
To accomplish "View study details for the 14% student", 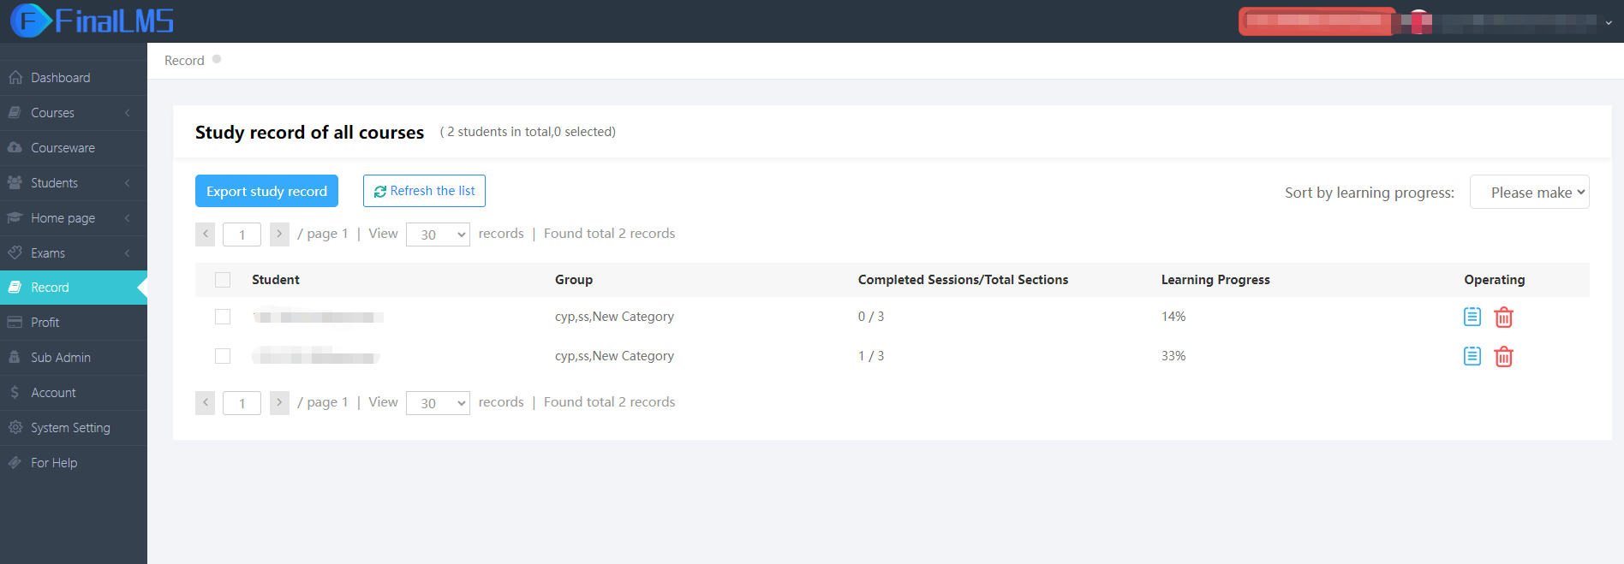I will [1472, 317].
